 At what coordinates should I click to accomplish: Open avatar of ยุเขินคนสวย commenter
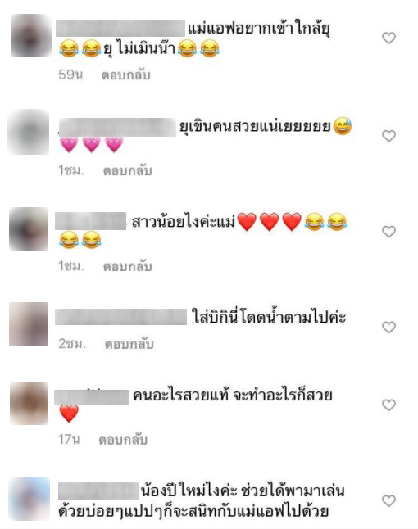29,132
